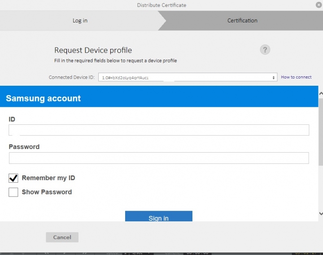Click the question mark help icon

265,50
